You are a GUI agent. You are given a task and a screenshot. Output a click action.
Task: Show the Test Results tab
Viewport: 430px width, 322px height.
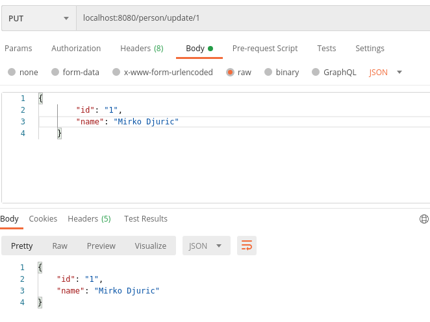pos(145,219)
